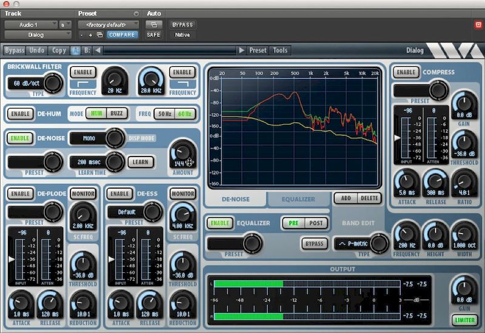
Task: Click the De-Plode input threshold slider marker
Action: (x=11, y=259)
